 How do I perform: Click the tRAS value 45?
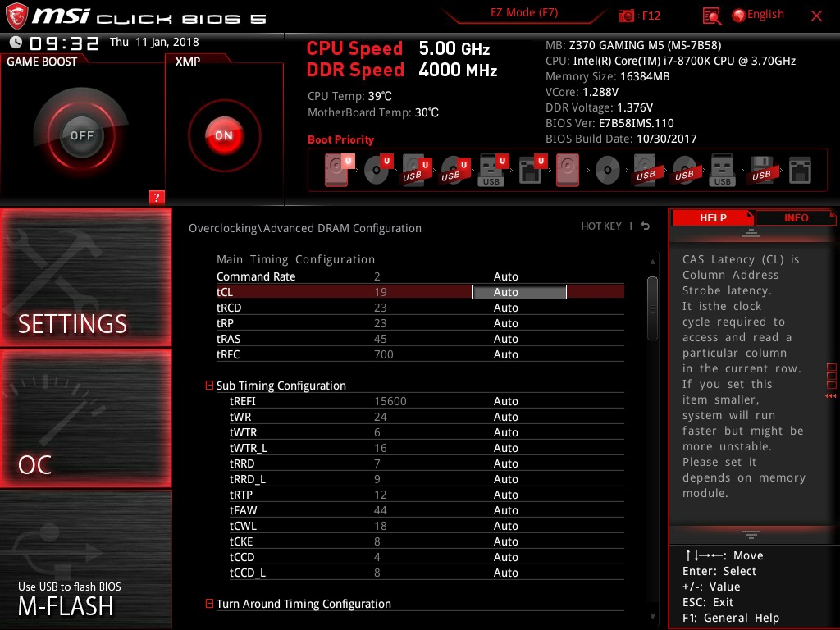[x=381, y=339]
